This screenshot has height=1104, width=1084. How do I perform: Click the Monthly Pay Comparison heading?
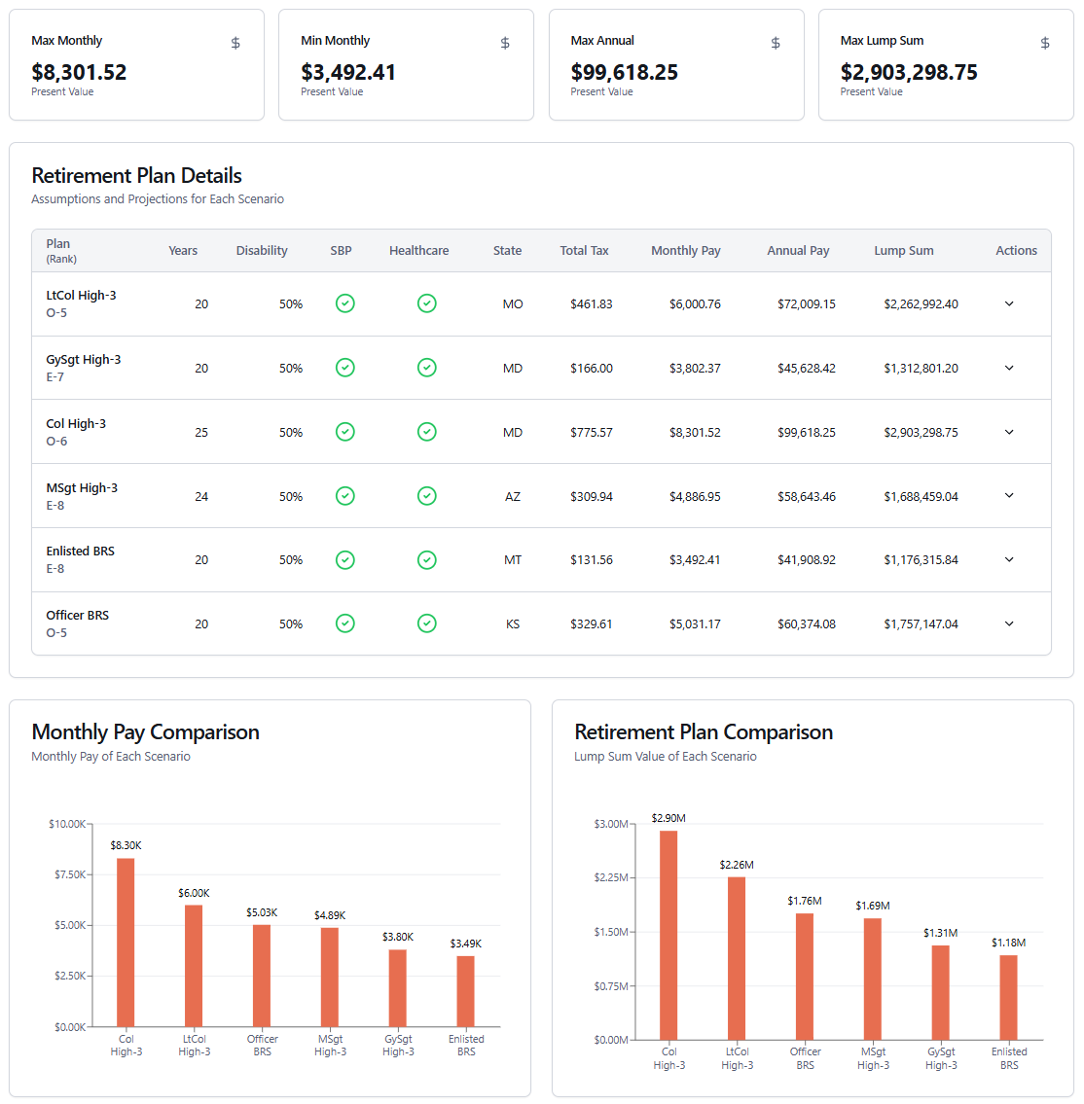(145, 732)
